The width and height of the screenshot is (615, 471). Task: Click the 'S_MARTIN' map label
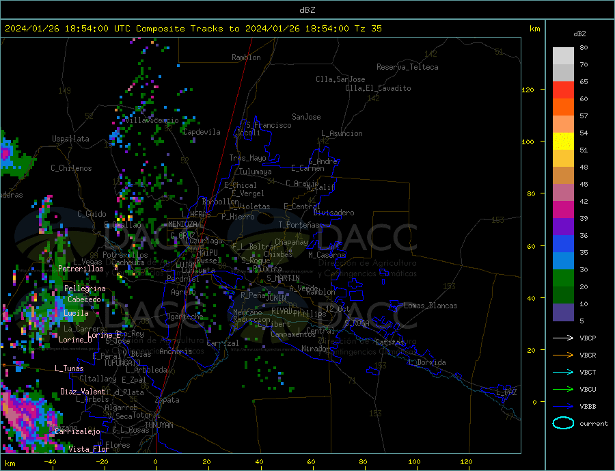click(283, 278)
